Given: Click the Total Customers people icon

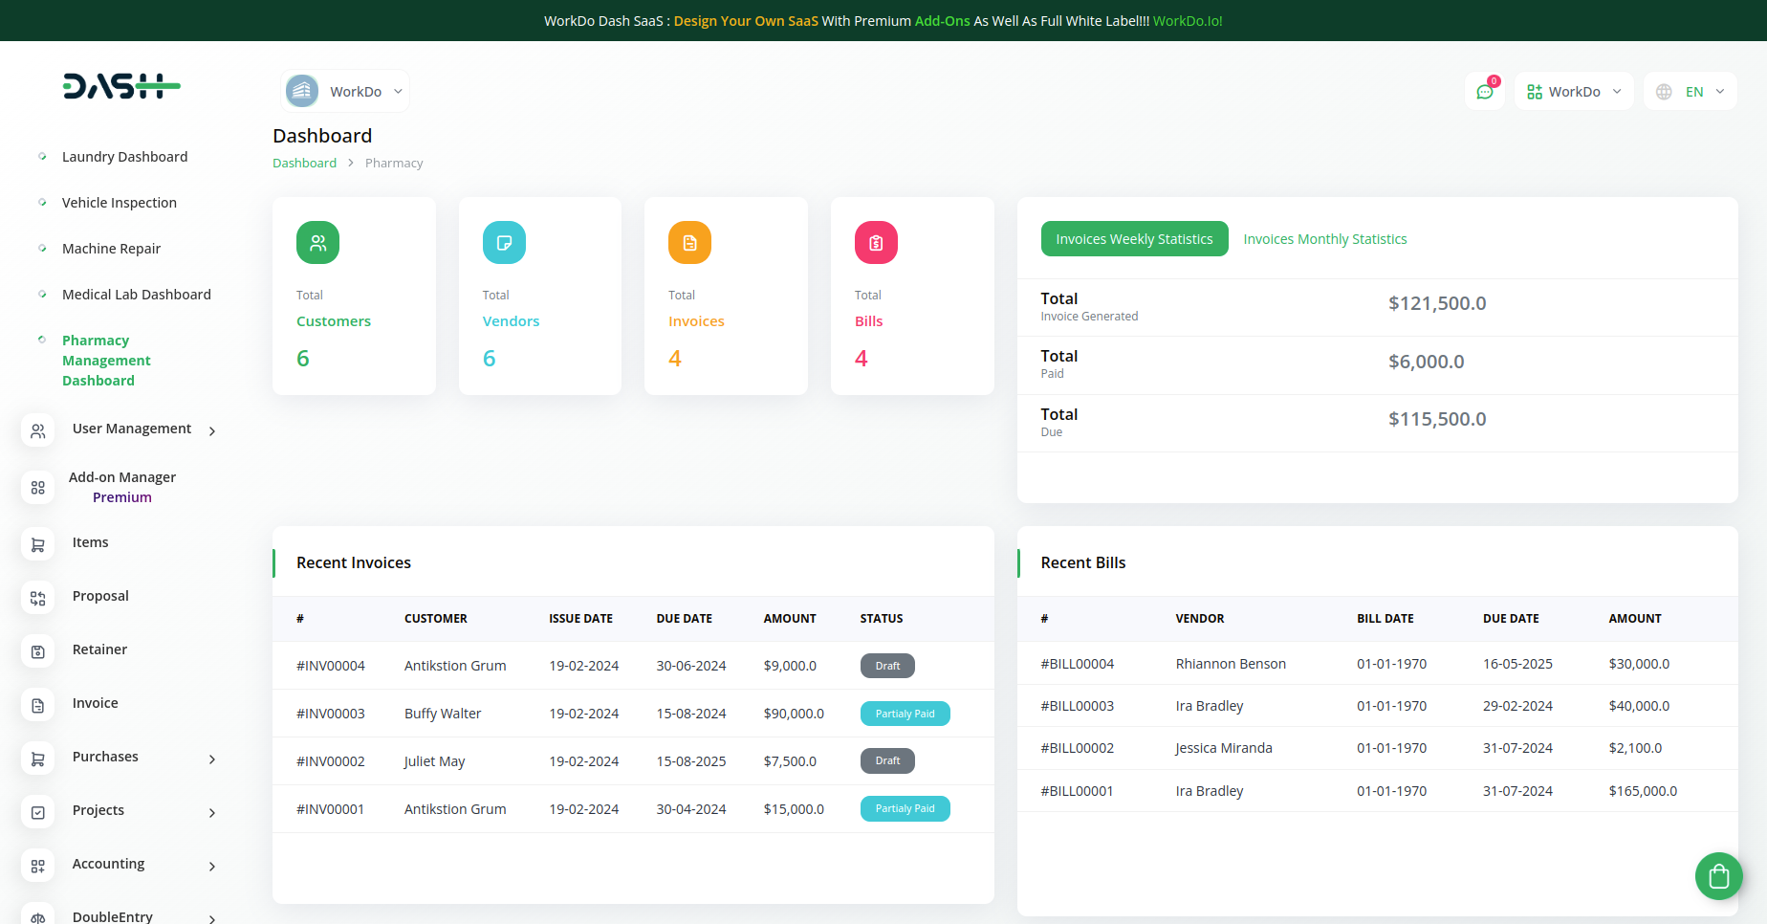Looking at the screenshot, I should click(317, 243).
